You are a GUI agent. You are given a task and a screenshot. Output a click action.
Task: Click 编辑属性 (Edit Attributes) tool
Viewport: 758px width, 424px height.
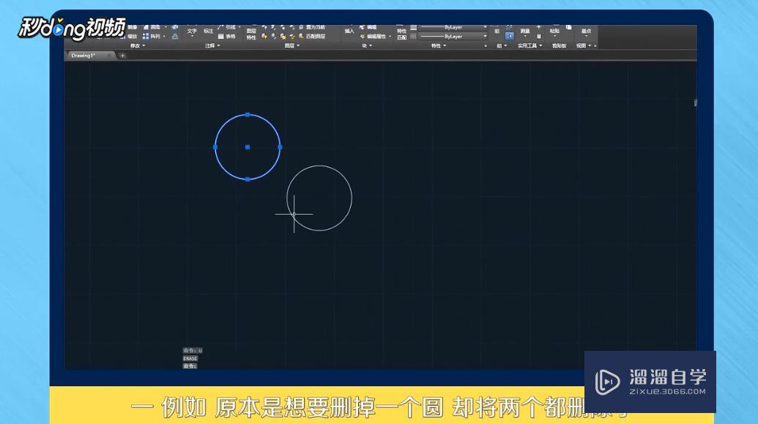click(x=374, y=37)
